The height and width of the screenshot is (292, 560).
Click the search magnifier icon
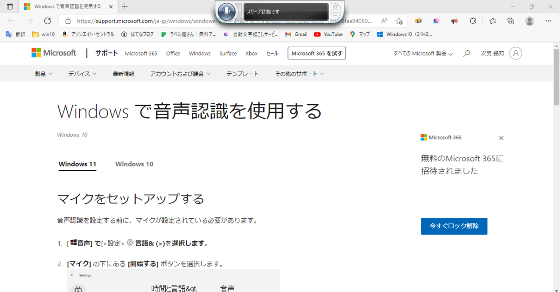pyautogui.click(x=467, y=54)
